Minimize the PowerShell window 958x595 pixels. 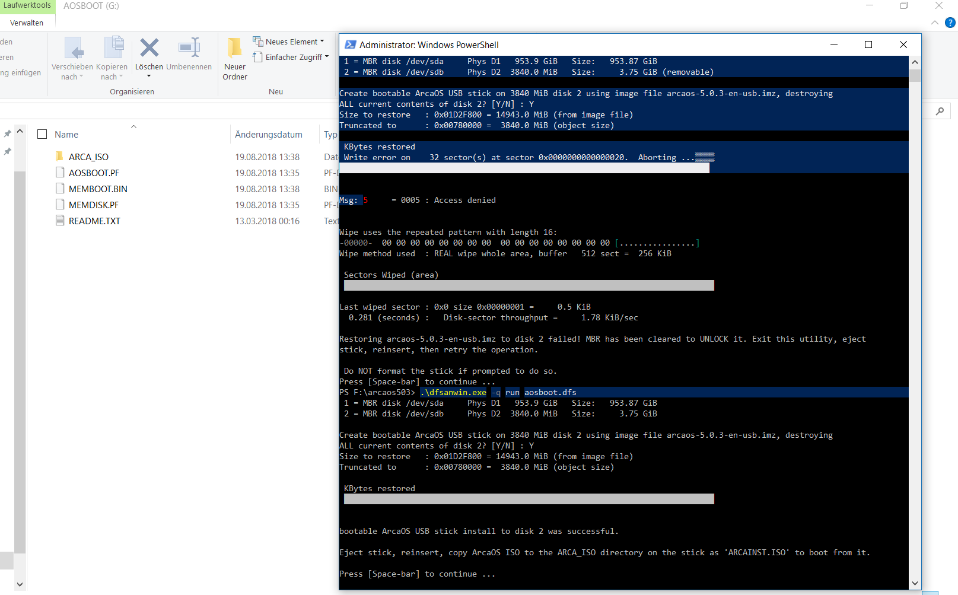click(833, 44)
